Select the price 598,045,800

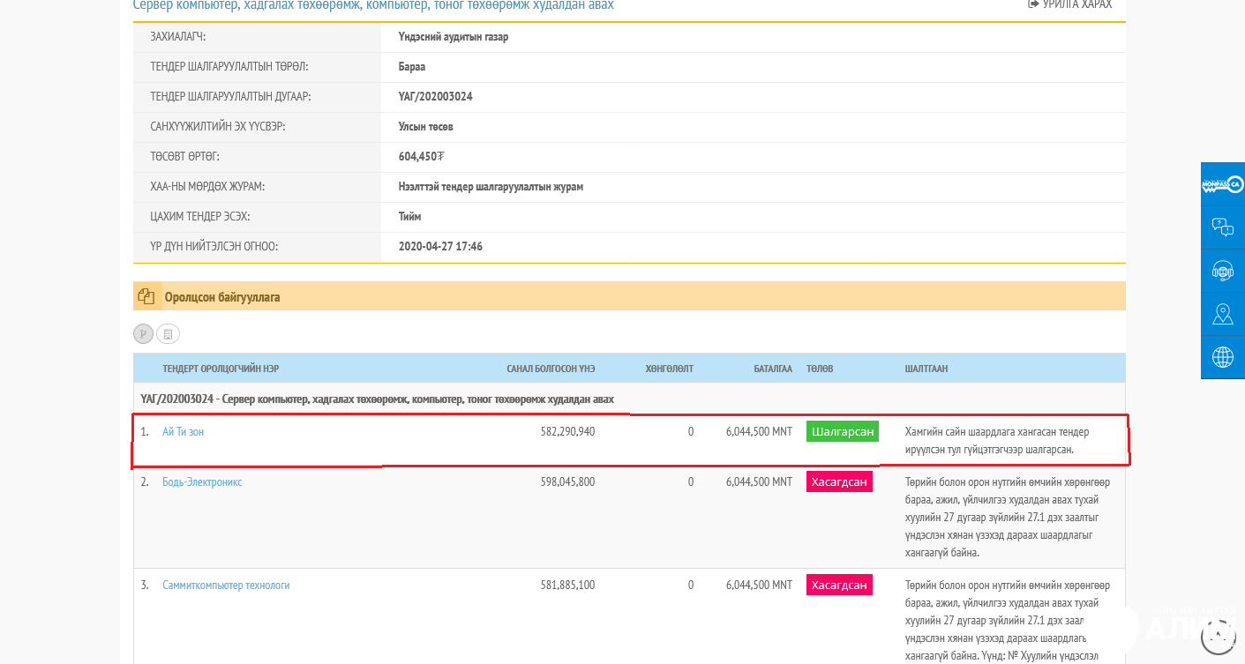567,482
